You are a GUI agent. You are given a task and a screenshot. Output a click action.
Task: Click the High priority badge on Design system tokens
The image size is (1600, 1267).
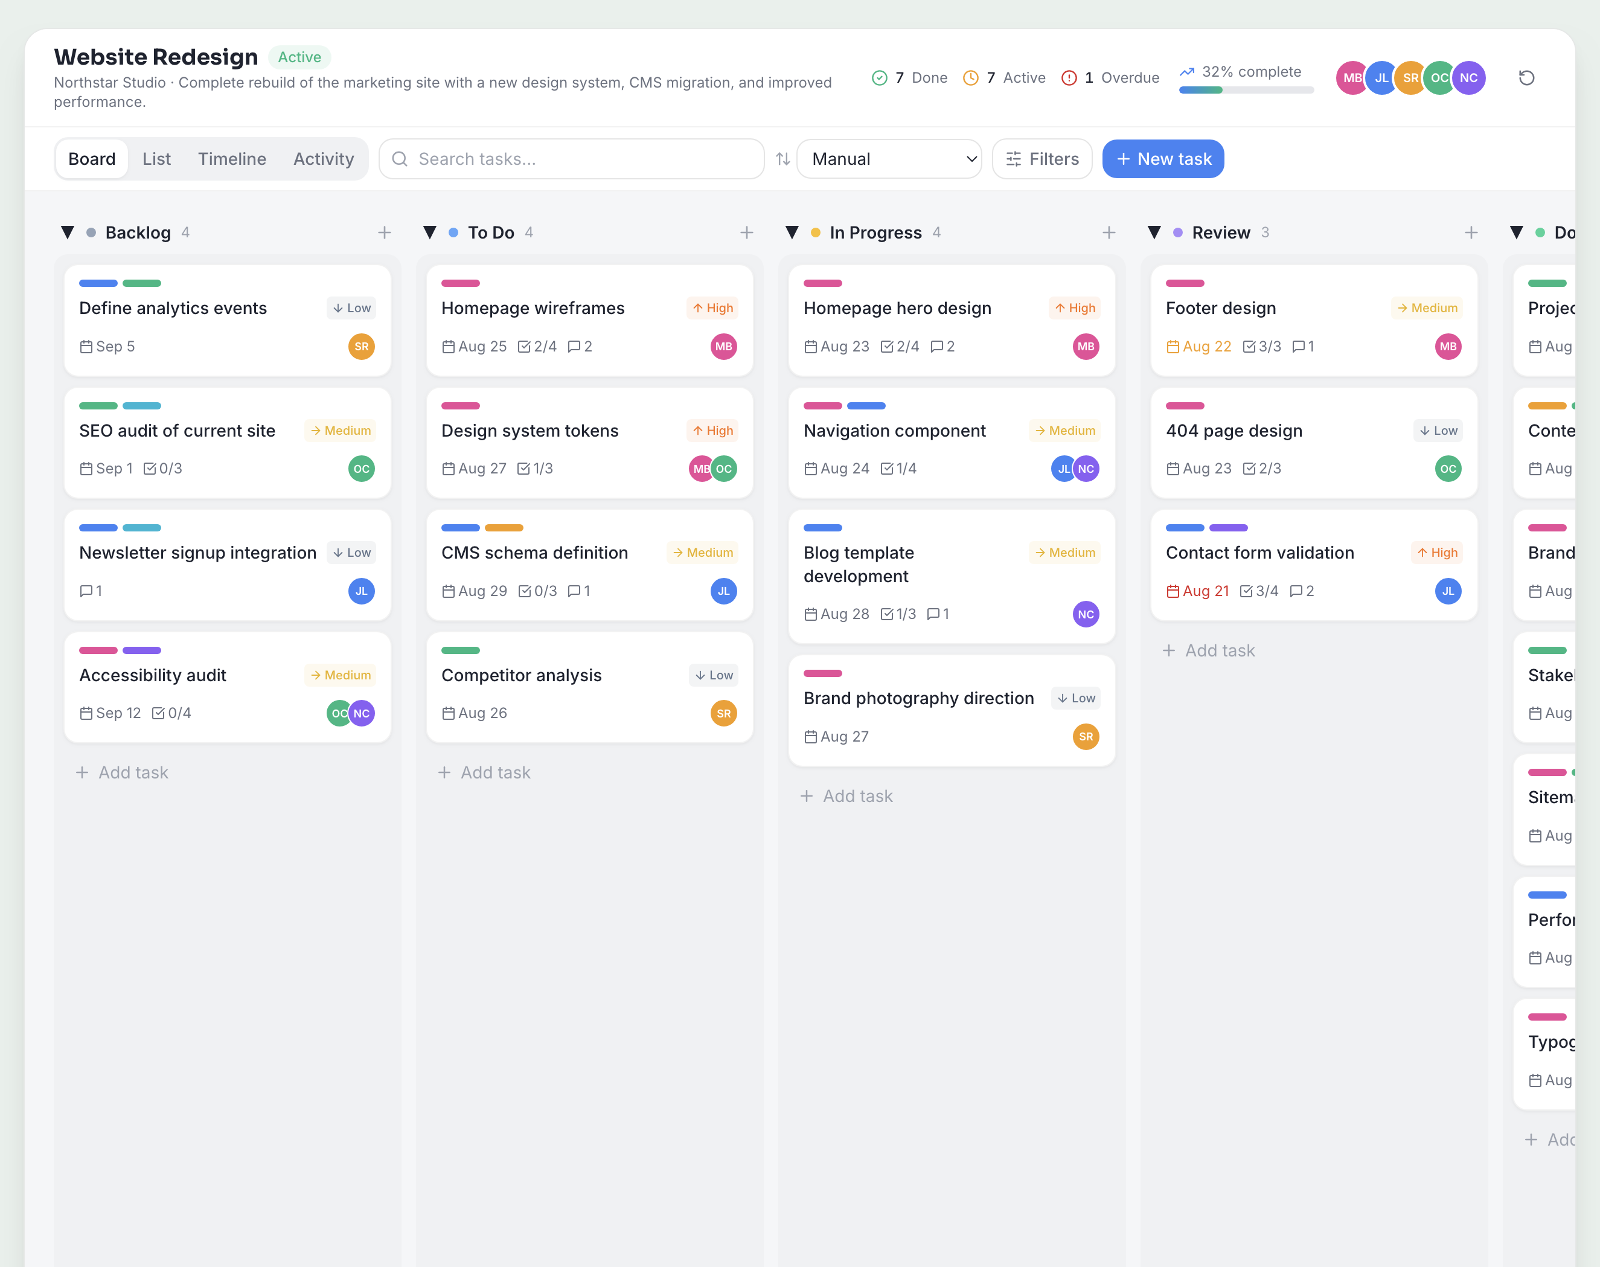[712, 431]
